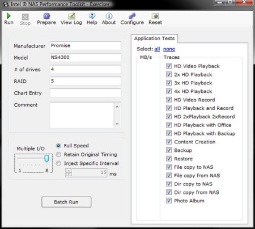Select the Full Speed option
255x229 pixels.
[58, 146]
